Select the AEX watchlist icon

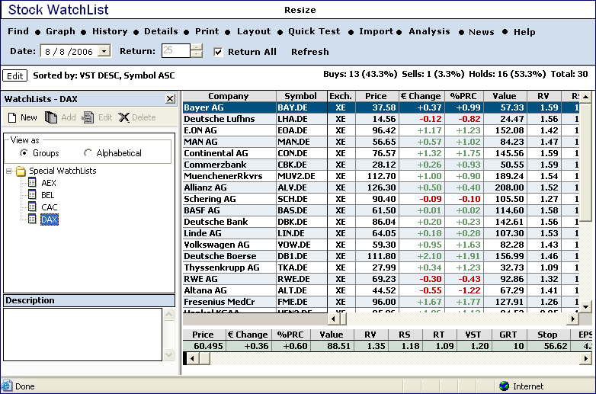click(31, 183)
